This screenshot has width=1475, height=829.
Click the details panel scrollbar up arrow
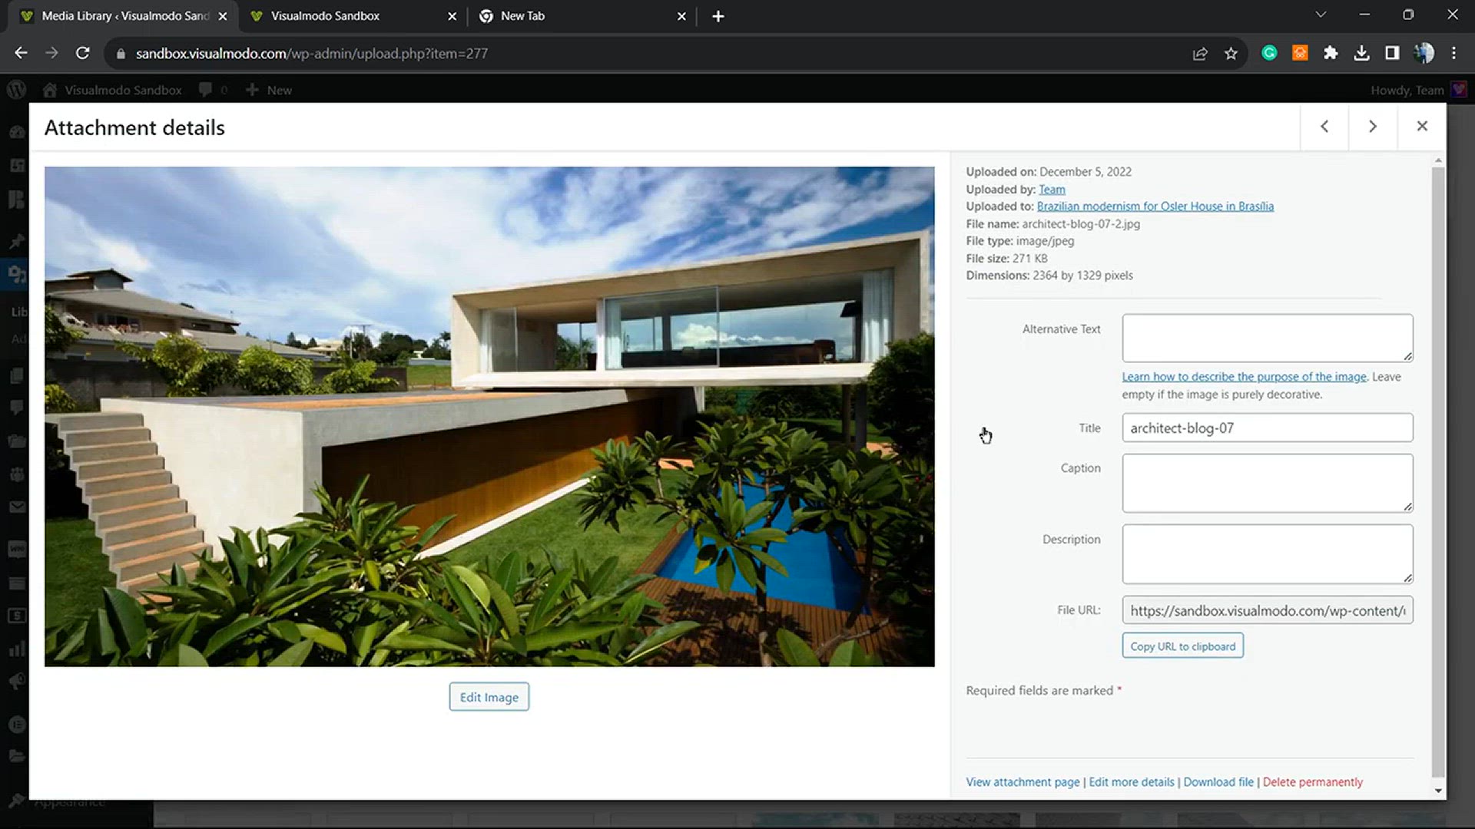(x=1438, y=160)
